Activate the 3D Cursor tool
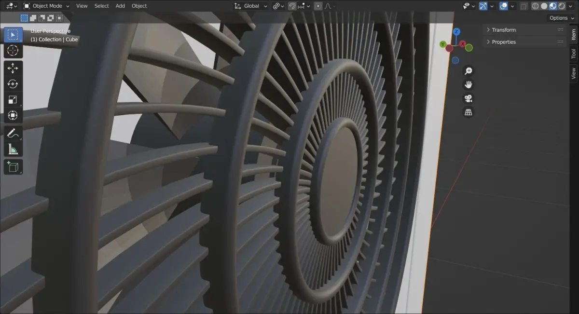The image size is (579, 314). point(13,50)
